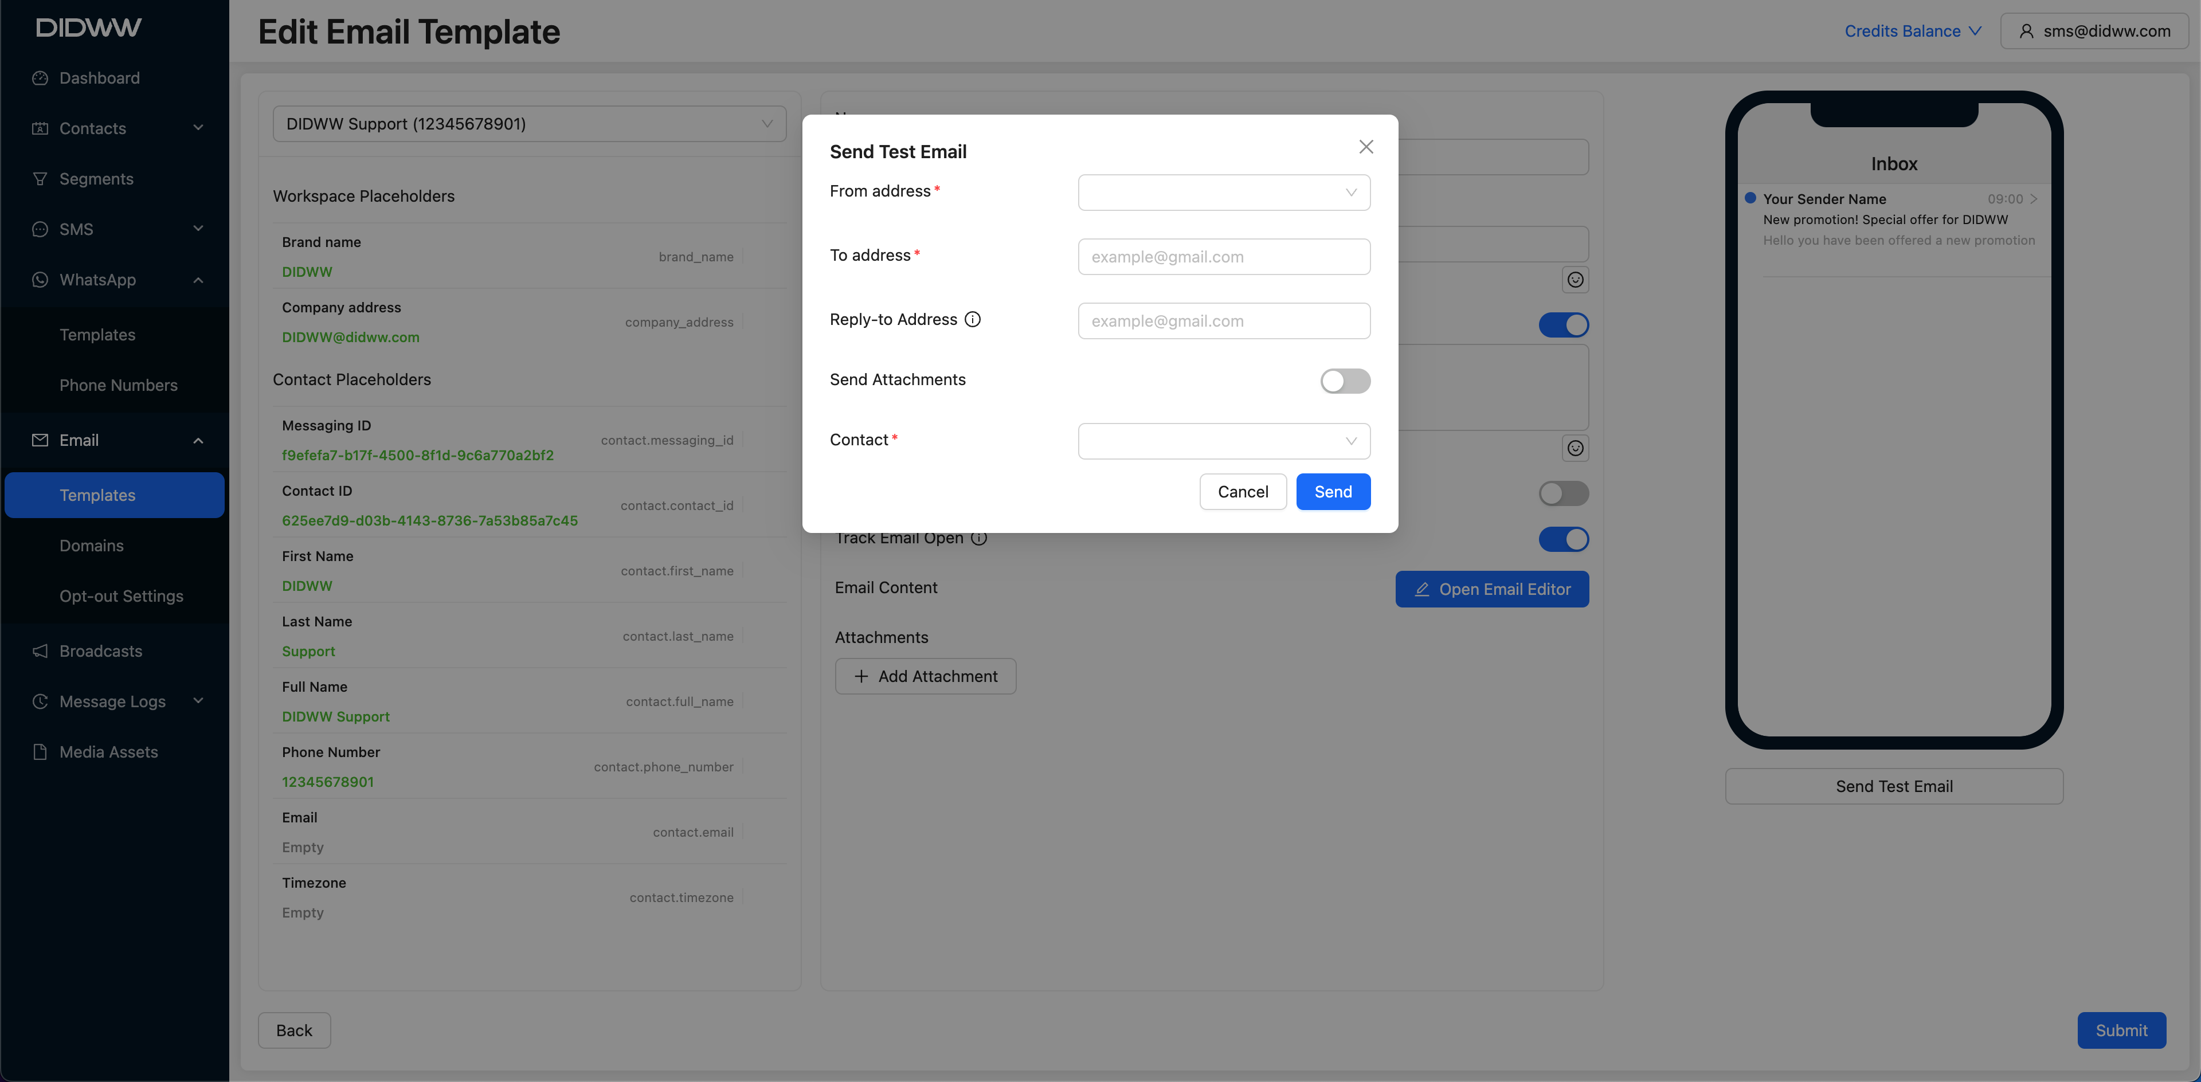Open Domains under Email menu
Image resolution: width=2201 pixels, height=1082 pixels.
(92, 546)
